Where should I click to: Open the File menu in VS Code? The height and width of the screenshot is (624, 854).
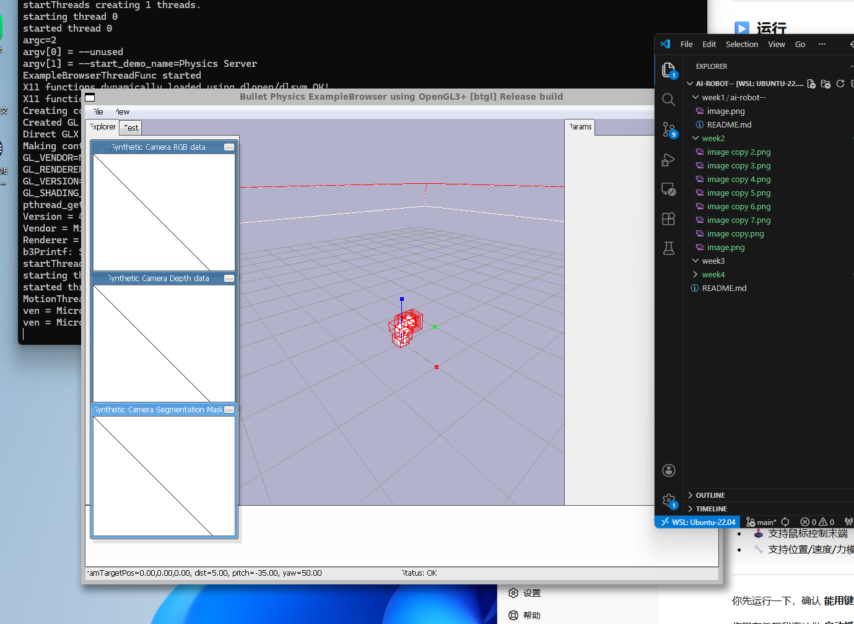(686, 44)
